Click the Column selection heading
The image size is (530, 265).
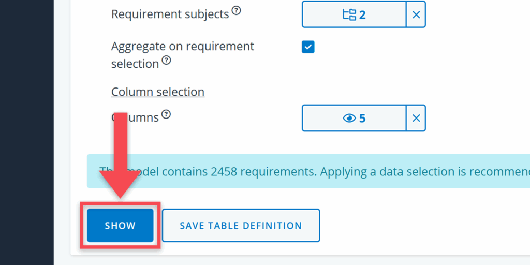[x=158, y=92]
